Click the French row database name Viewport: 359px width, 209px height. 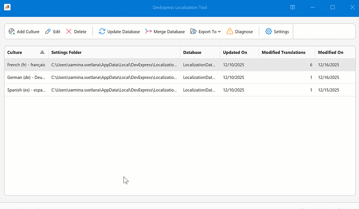click(199, 65)
